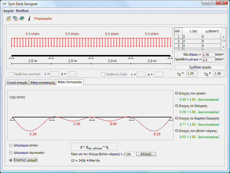This screenshot has height=173, width=230.
Task: Click the γQ factor field showing 1.50
Action: pyautogui.click(x=219, y=73)
